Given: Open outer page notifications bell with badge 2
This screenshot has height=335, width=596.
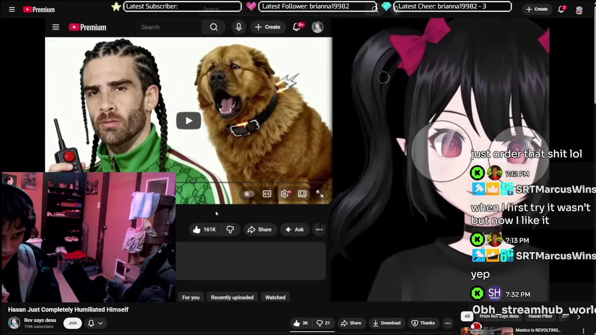Looking at the screenshot, I should click(562, 9).
